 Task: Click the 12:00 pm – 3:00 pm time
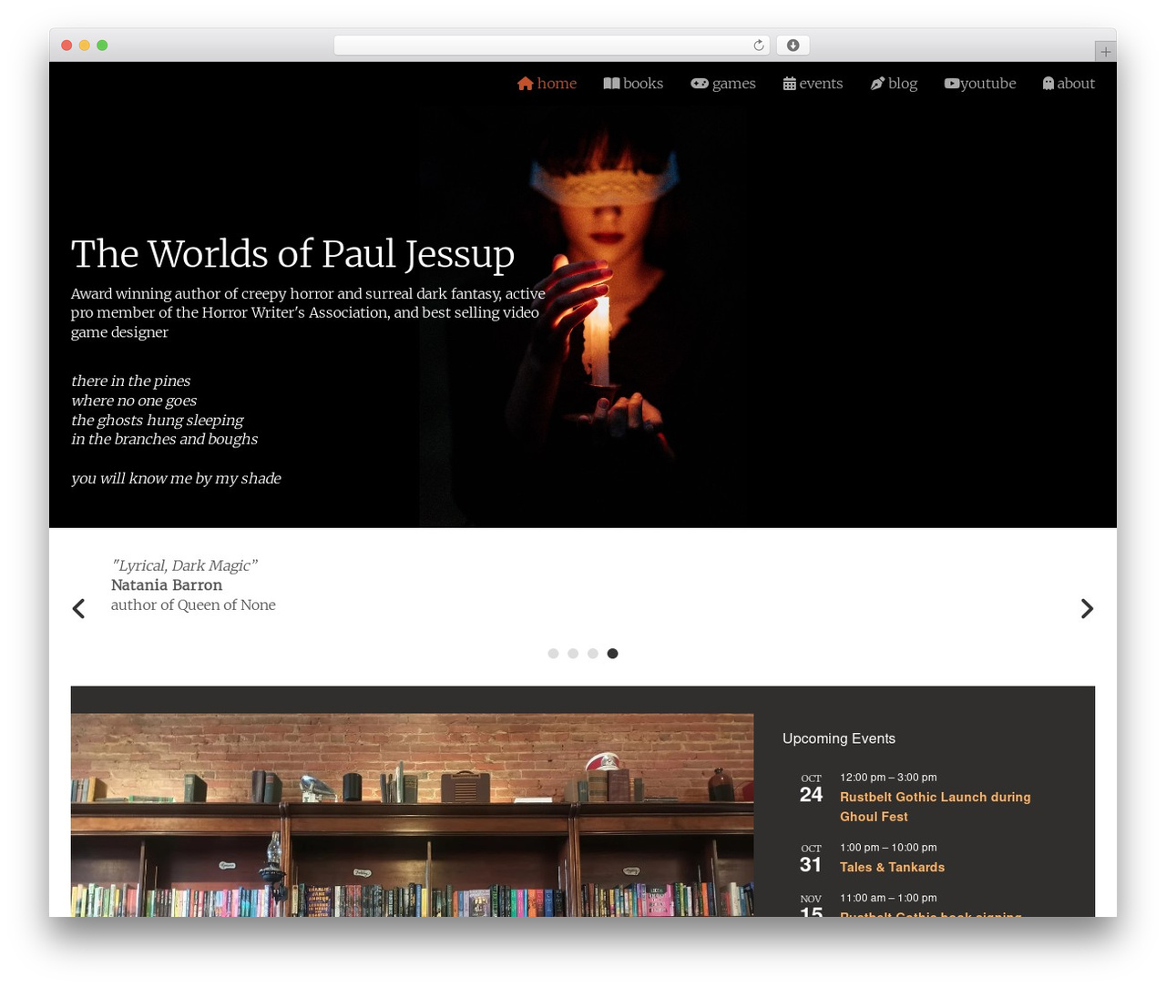pos(888,778)
